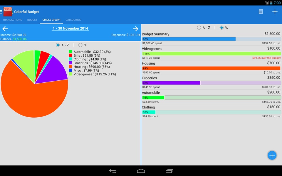Go to next month with right arrow
Image resolution: width=282 pixels, height=176 pixels.
pyautogui.click(x=136, y=28)
